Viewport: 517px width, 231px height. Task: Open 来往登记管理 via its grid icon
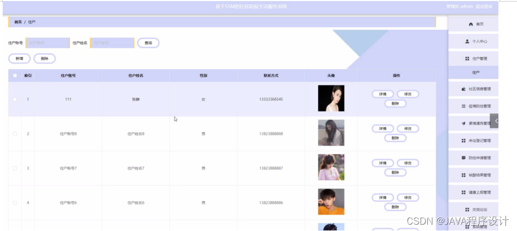(463, 140)
